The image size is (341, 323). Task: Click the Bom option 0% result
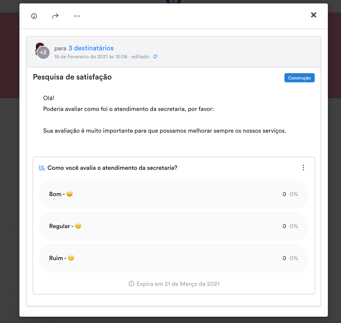coord(294,194)
